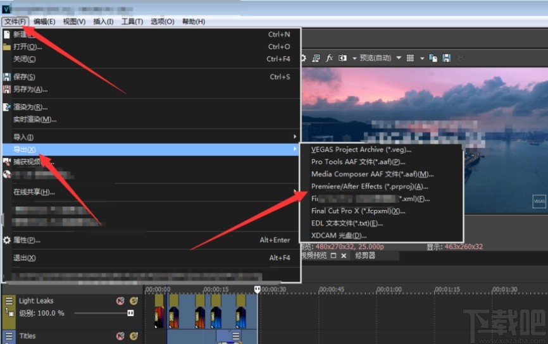The height and width of the screenshot is (344, 548).
Task: Select the Titles track name
Action: pos(27,336)
